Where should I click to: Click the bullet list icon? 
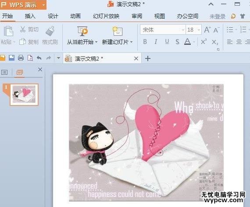(230, 30)
